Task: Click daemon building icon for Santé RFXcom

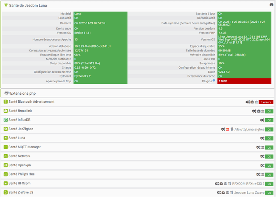Action: 225,184
